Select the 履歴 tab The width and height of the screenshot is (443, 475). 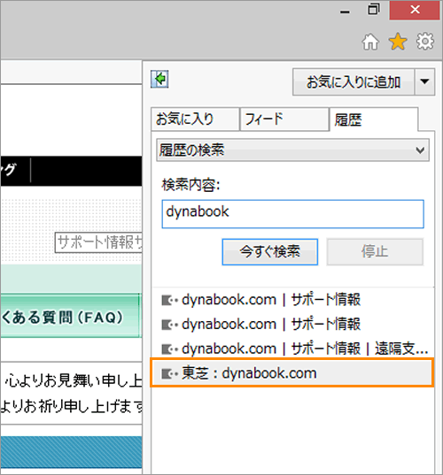[x=374, y=119]
